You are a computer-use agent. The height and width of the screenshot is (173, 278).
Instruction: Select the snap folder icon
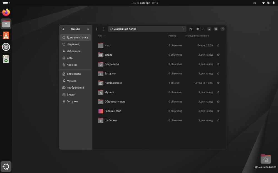coord(101,45)
